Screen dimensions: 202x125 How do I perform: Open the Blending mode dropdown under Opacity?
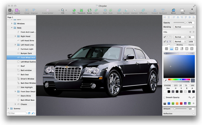pyautogui.click(x=184, y=27)
